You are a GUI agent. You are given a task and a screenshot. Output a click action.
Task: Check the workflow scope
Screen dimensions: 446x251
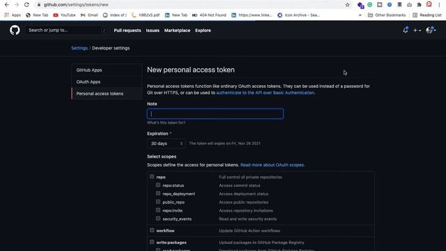[152, 230]
